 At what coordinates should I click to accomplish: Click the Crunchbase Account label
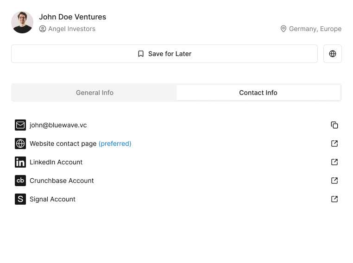pos(62,181)
